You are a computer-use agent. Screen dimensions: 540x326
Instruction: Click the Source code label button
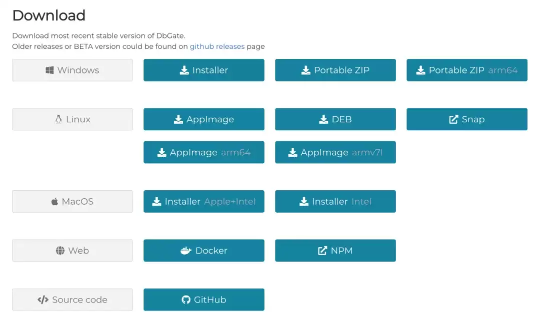(72, 300)
